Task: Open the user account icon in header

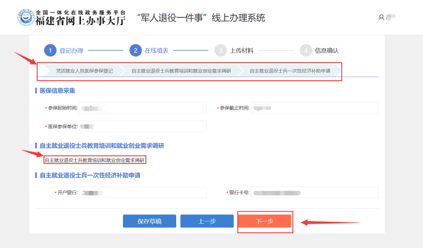Action: (x=381, y=18)
